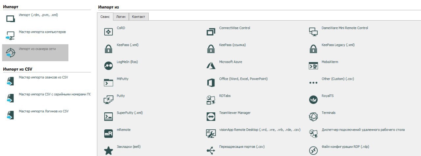Viewport: 421px width, 156px height.
Task: Select the ConnectWise Control icon
Action: point(210,32)
